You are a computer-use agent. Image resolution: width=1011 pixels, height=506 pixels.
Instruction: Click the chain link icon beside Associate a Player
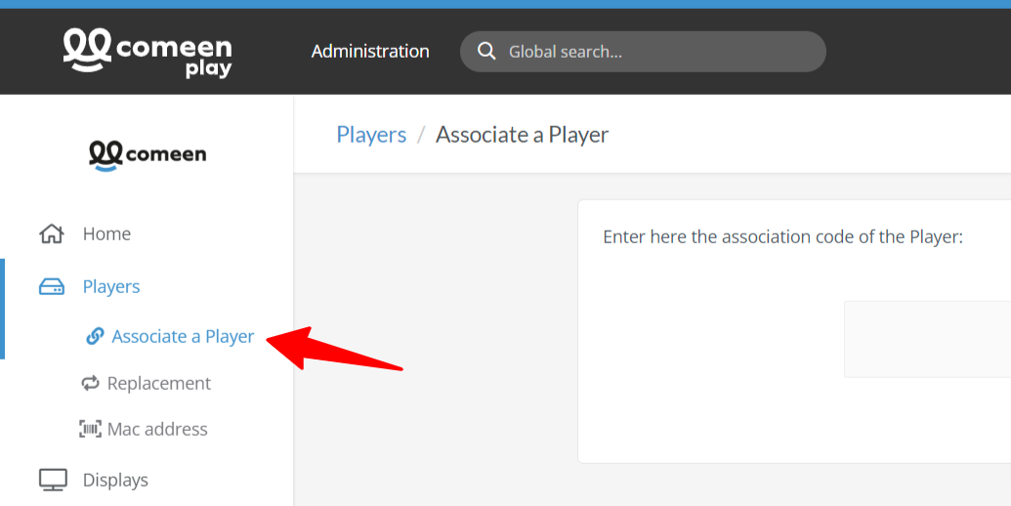[x=95, y=336]
